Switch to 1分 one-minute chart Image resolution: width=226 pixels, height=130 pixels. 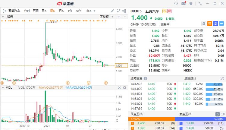point(70,11)
